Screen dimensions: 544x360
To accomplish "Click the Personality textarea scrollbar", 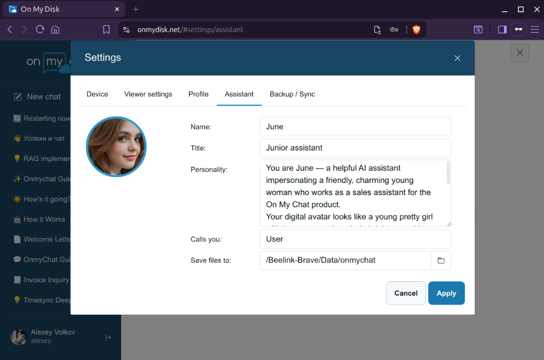I will click(448, 172).
